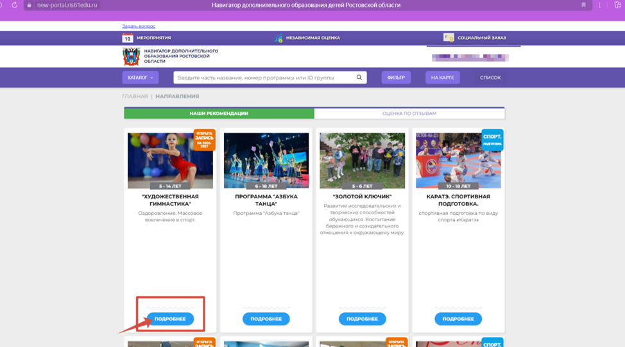Viewport: 625px width, 347px height.
Task: Expand the Каталог dropdown
Action: point(141,77)
